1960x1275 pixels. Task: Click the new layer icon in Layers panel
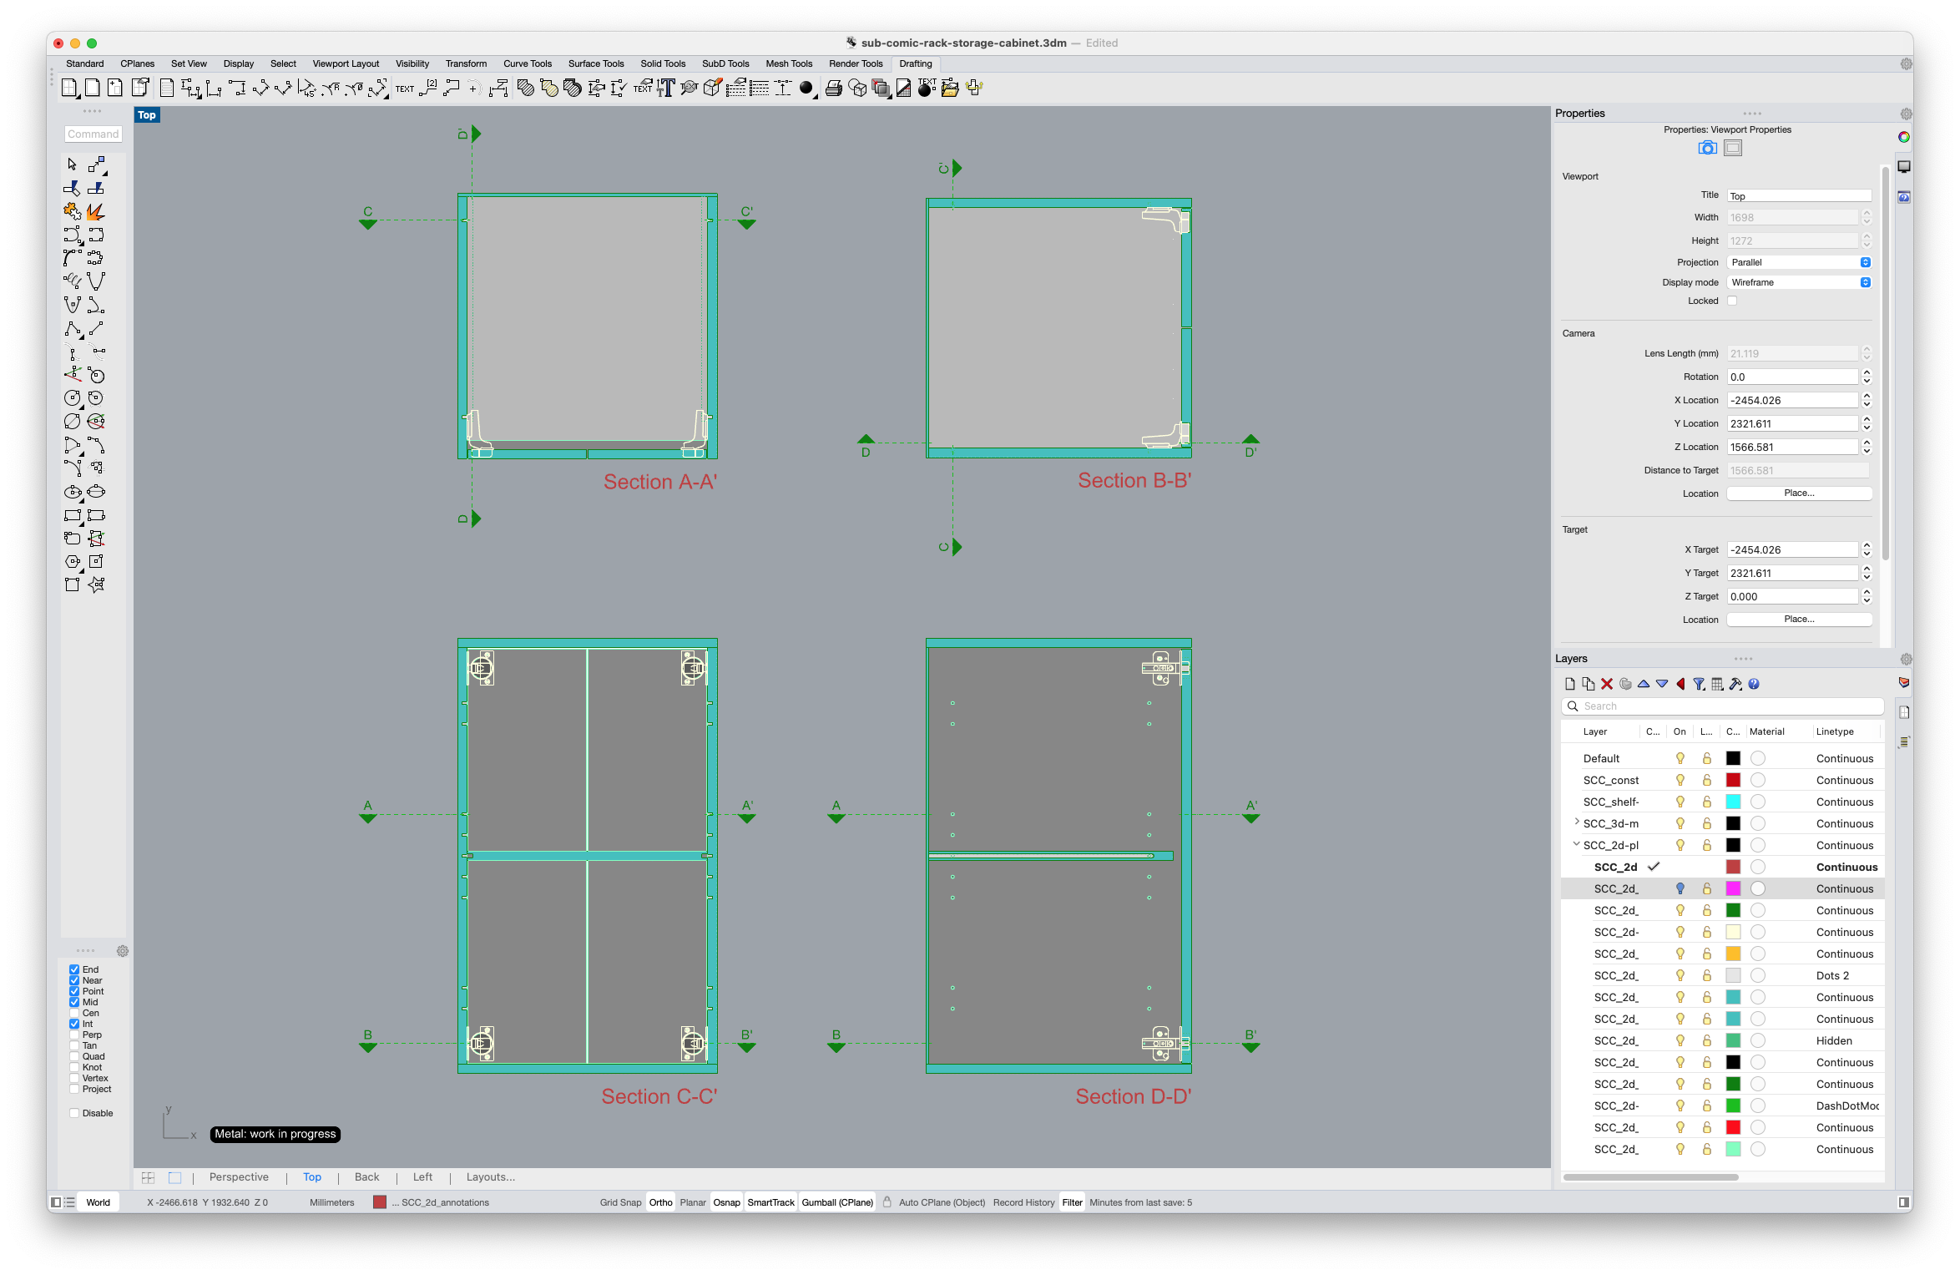click(1570, 684)
